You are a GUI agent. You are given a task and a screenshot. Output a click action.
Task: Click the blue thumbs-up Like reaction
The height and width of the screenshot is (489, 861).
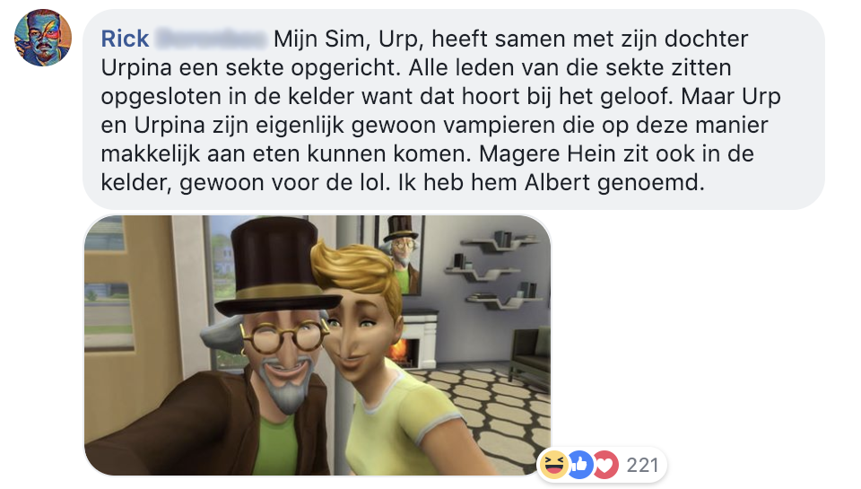pyautogui.click(x=579, y=465)
